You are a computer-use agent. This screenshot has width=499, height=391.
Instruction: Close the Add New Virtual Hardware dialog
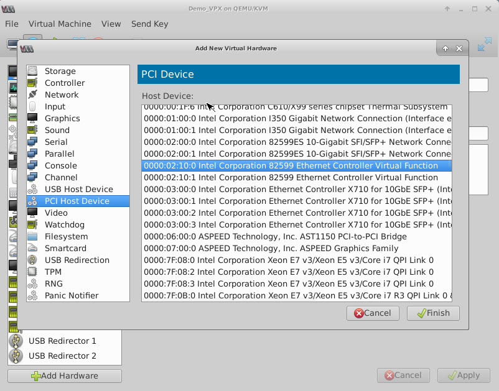pyautogui.click(x=459, y=48)
